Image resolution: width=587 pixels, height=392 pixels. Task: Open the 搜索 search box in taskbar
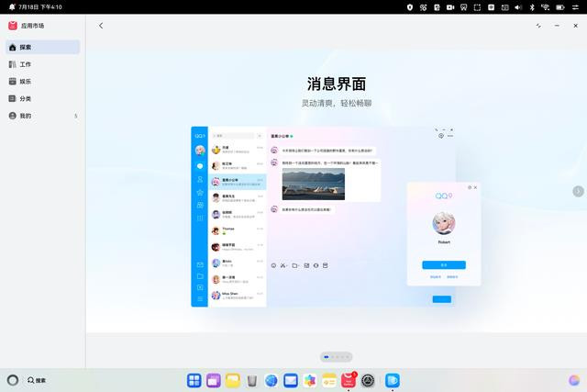point(37,380)
